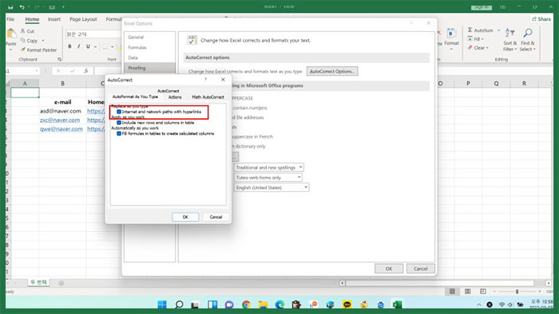Select the Insert ribbon tab
Screen dimensions: 559x314
54,19
